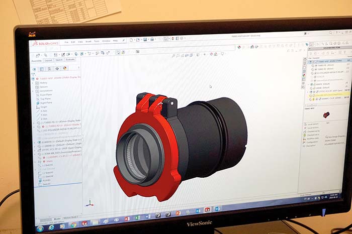Expand the History folder arrow

[x=33, y=83]
